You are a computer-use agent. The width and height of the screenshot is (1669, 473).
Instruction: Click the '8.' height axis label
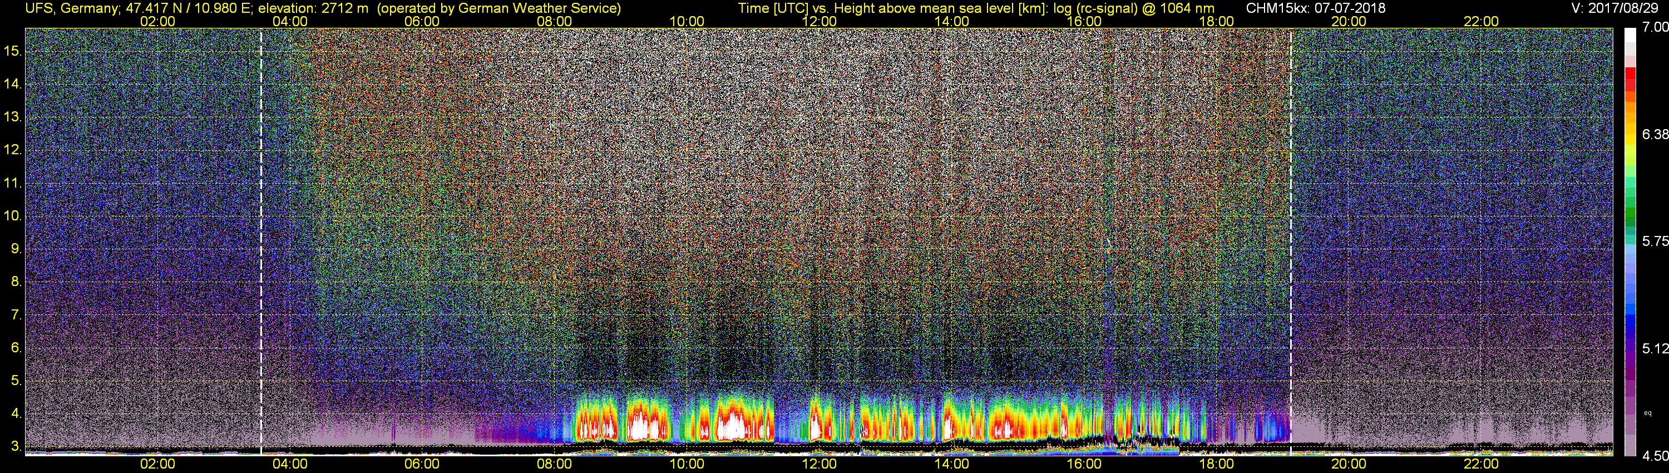(x=16, y=281)
